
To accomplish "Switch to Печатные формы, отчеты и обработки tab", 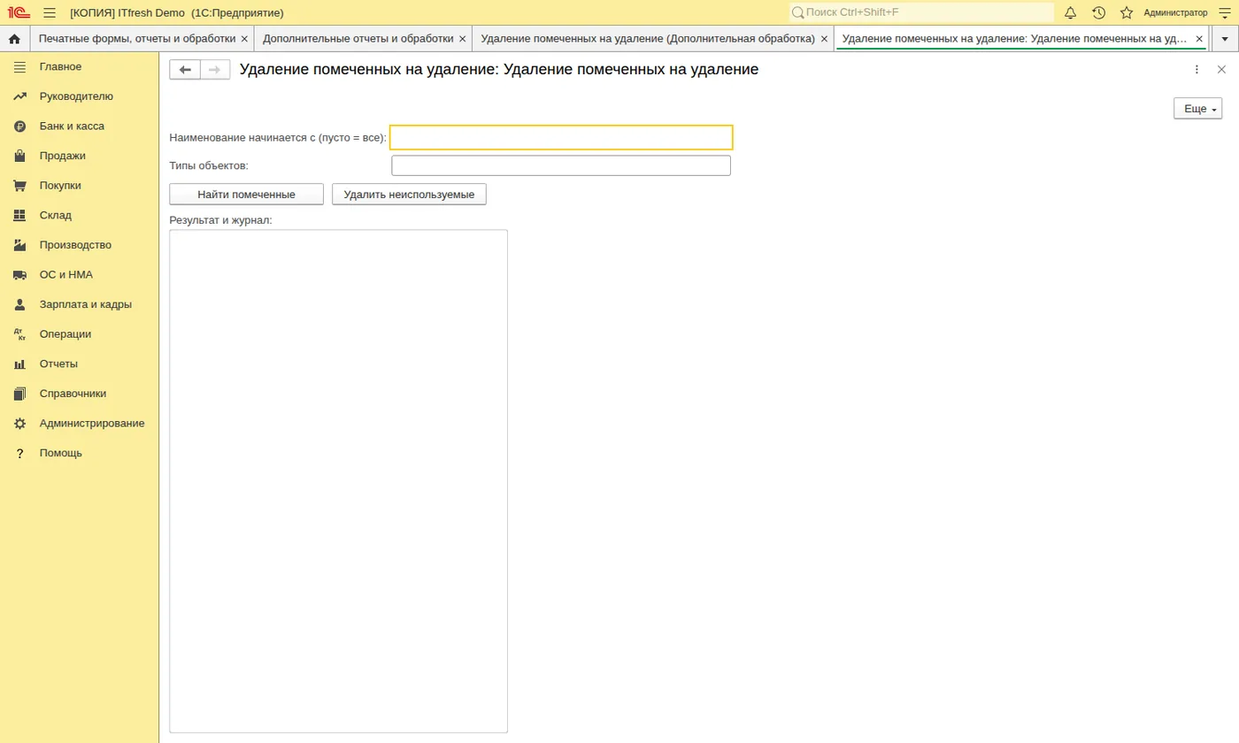I will pyautogui.click(x=137, y=39).
